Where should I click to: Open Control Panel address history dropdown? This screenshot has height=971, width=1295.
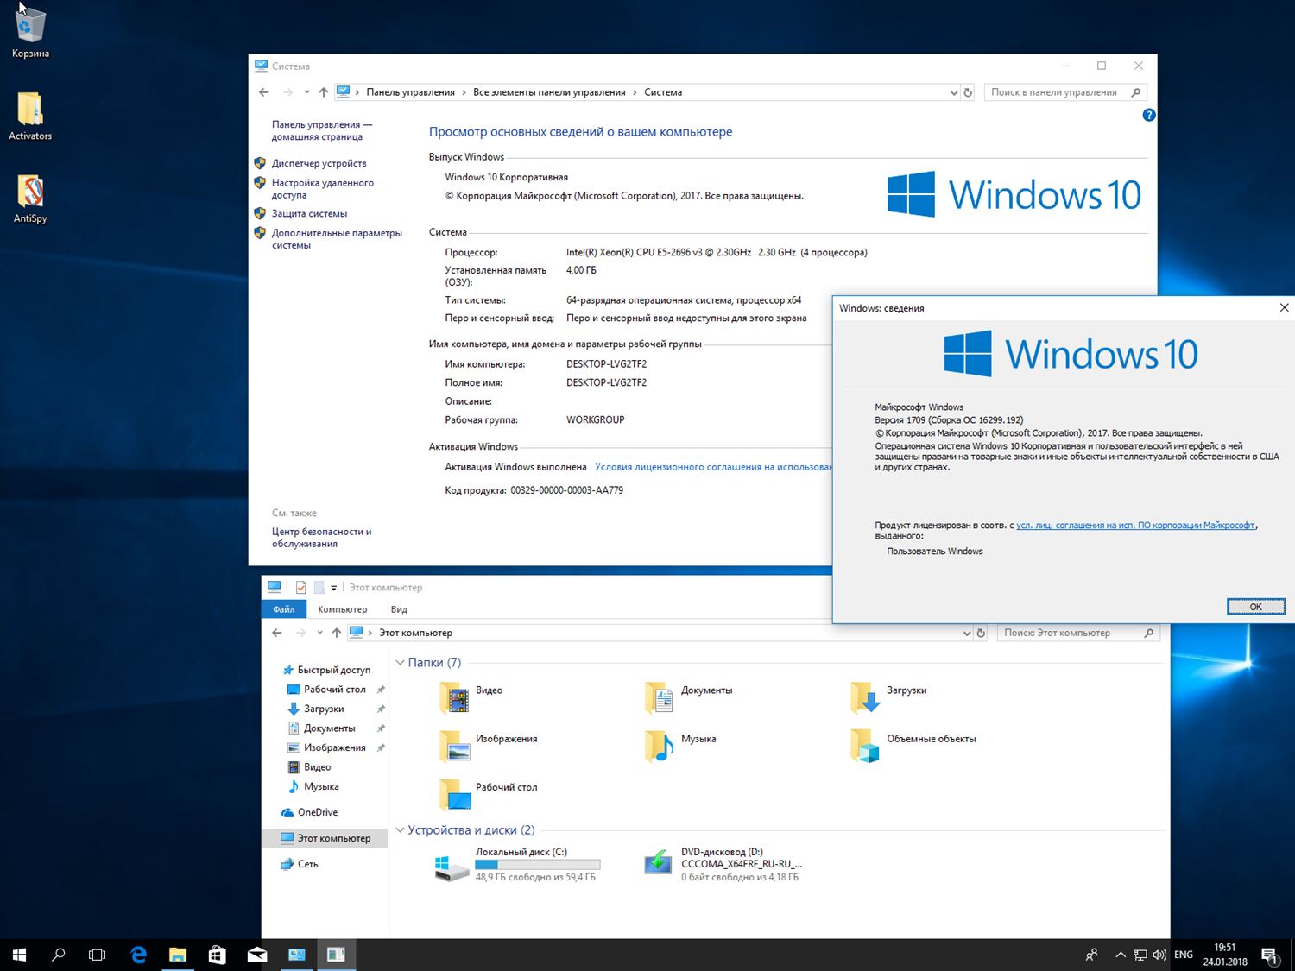pos(953,92)
